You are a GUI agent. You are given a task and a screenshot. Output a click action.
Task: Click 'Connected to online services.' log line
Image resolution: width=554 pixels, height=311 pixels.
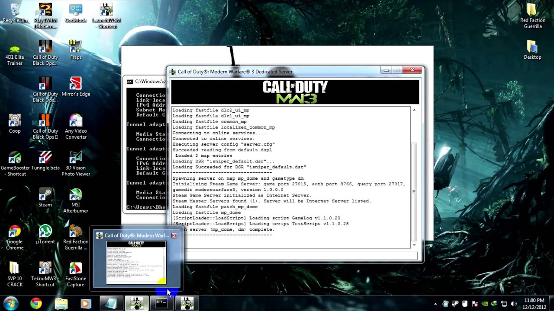pos(213,139)
